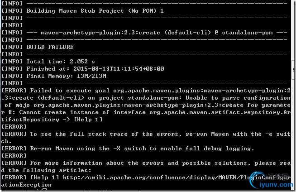Screen dimensions: 296x192
Task: Click the Final Memory: 13M/213M line
Action: tap(66, 76)
